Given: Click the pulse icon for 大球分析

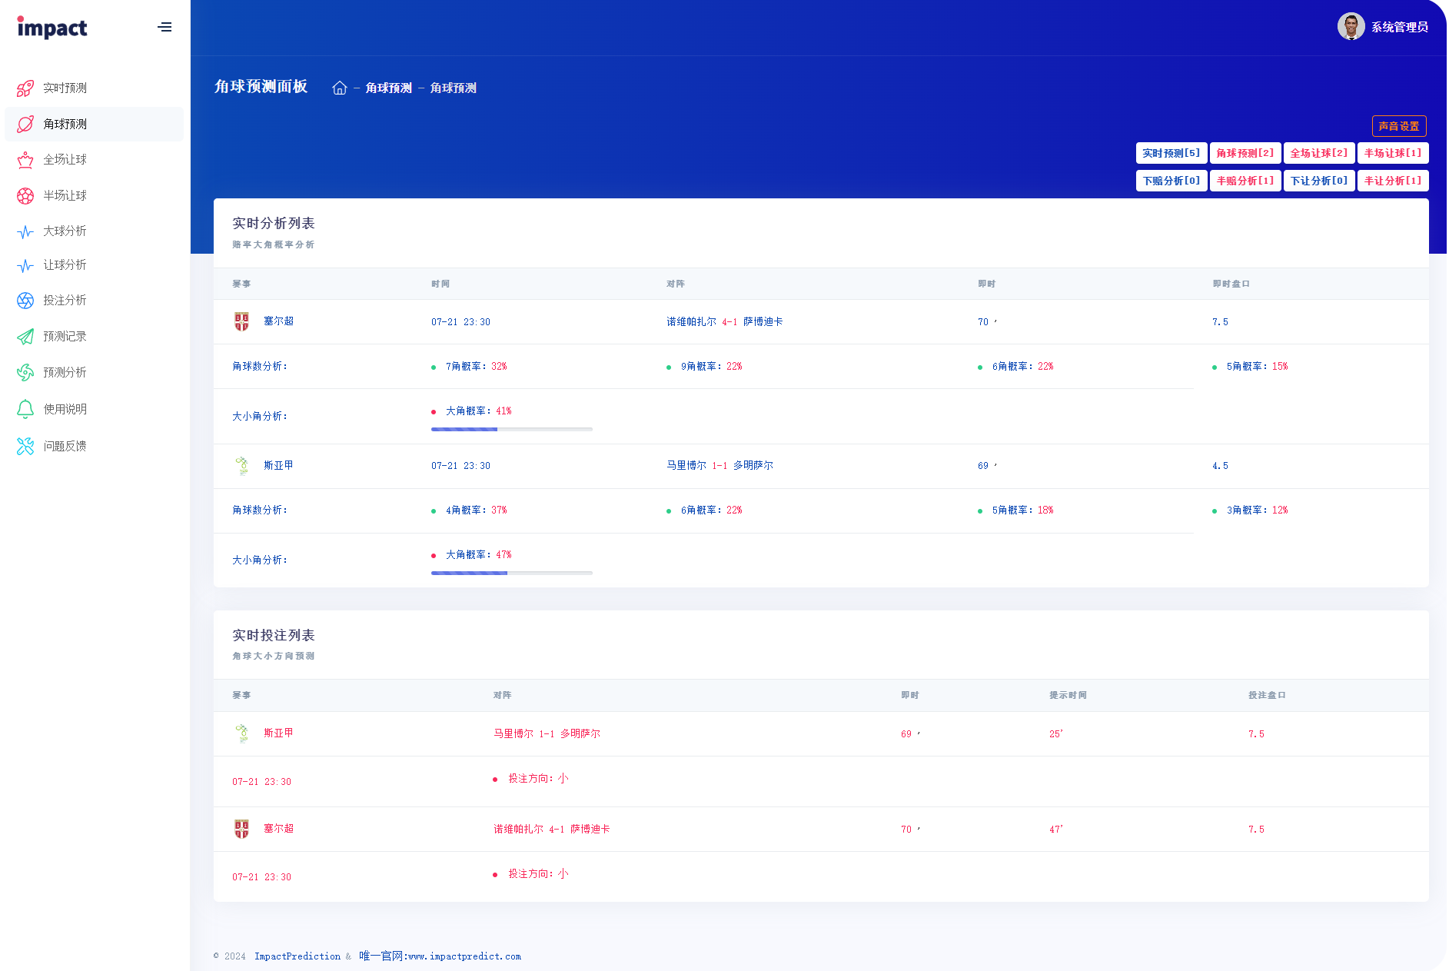Looking at the screenshot, I should point(25,231).
